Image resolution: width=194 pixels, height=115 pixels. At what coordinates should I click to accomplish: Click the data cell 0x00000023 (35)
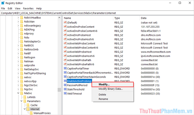[150, 93]
